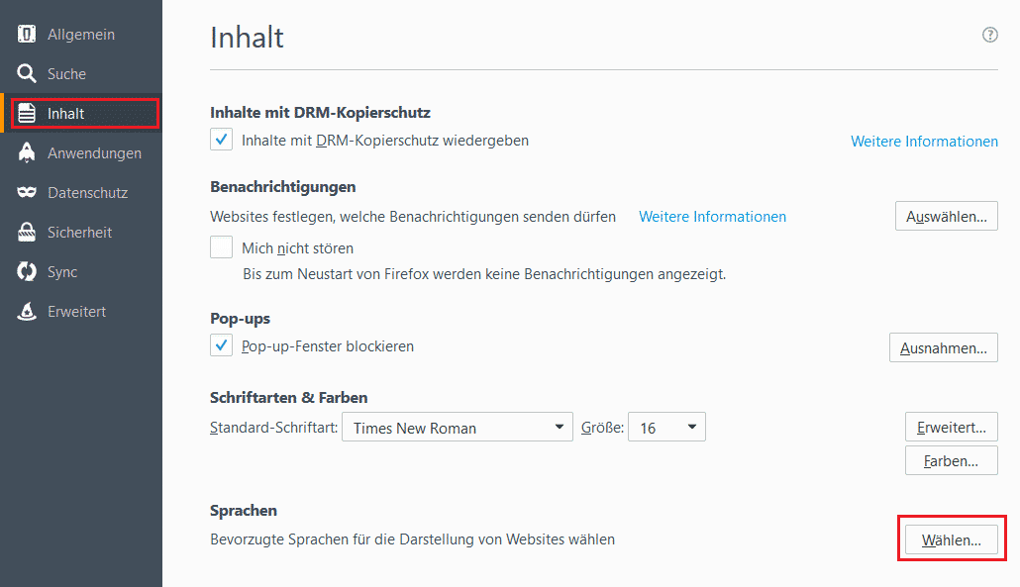Viewport: 1020px width, 587px height.
Task: Disable DRM-Kopierschutz content playback
Action: coord(221,140)
